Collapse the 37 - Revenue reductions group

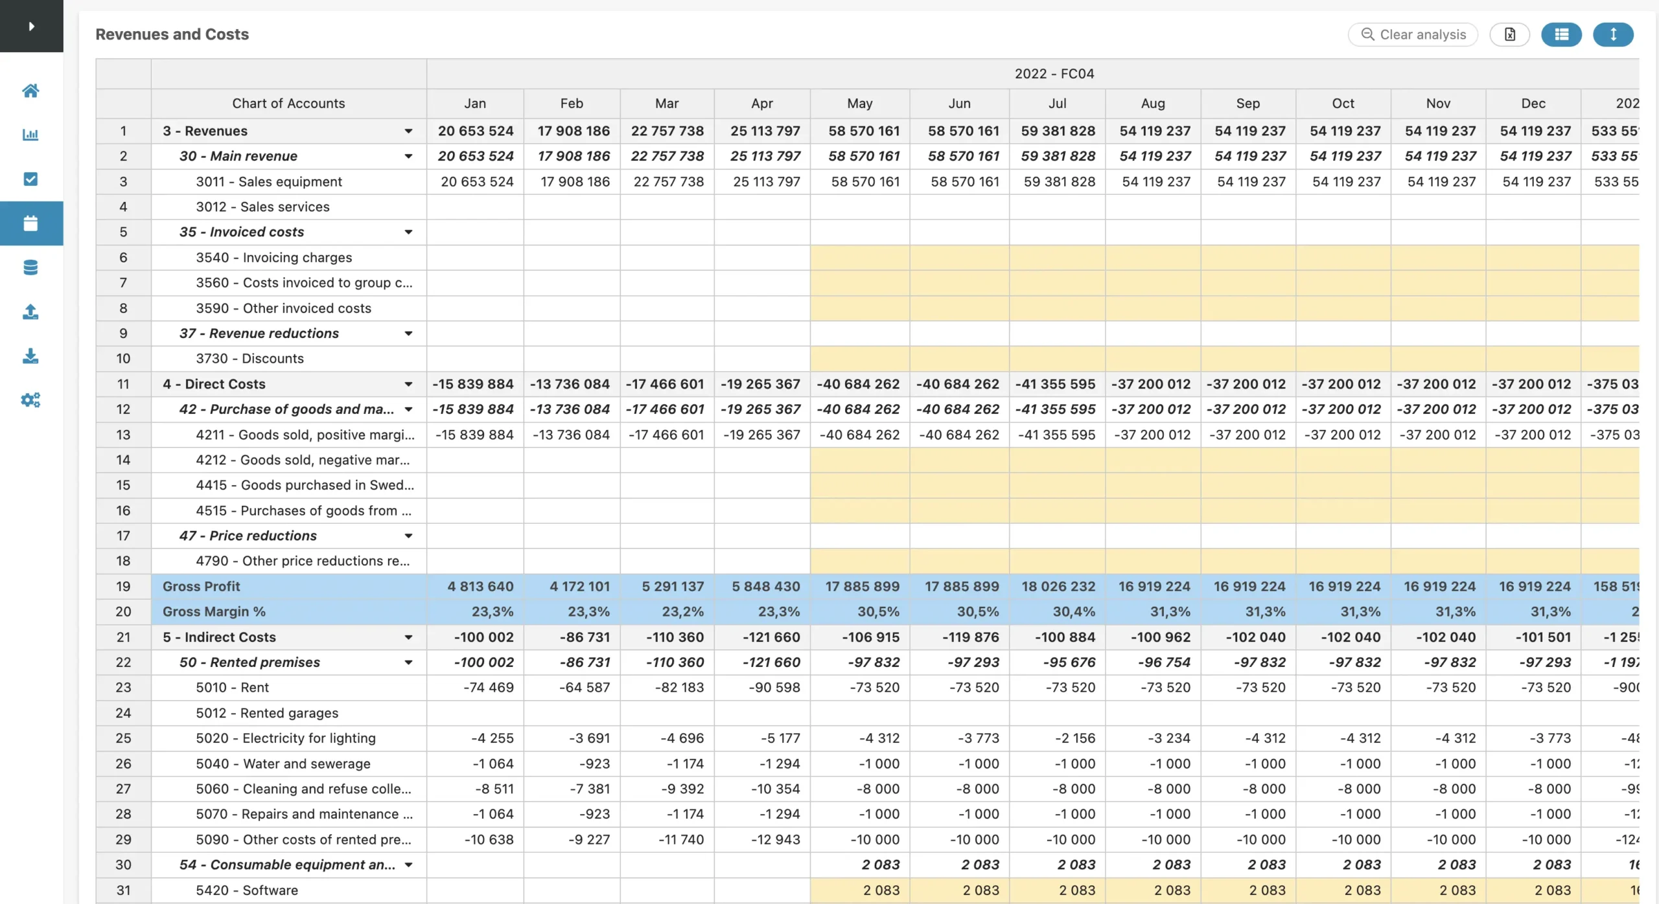point(408,333)
